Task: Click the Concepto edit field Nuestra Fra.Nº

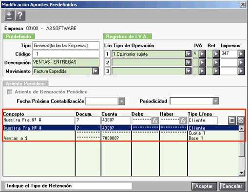Action: tap(39, 121)
